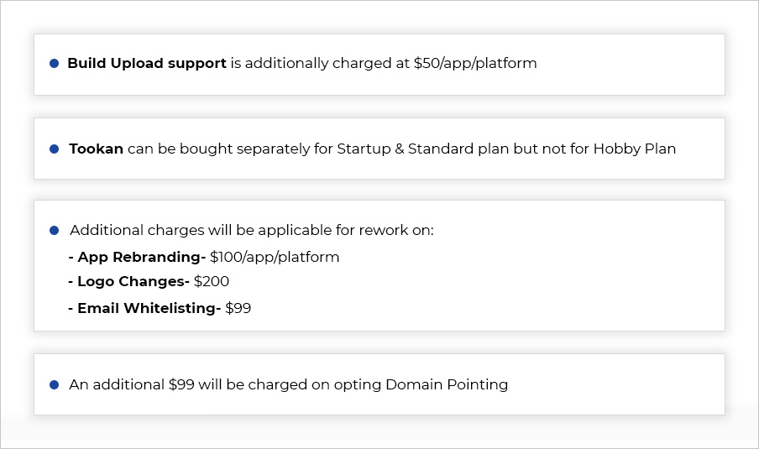The height and width of the screenshot is (449, 759).
Task: Click the Tookan information card
Action: (x=379, y=149)
